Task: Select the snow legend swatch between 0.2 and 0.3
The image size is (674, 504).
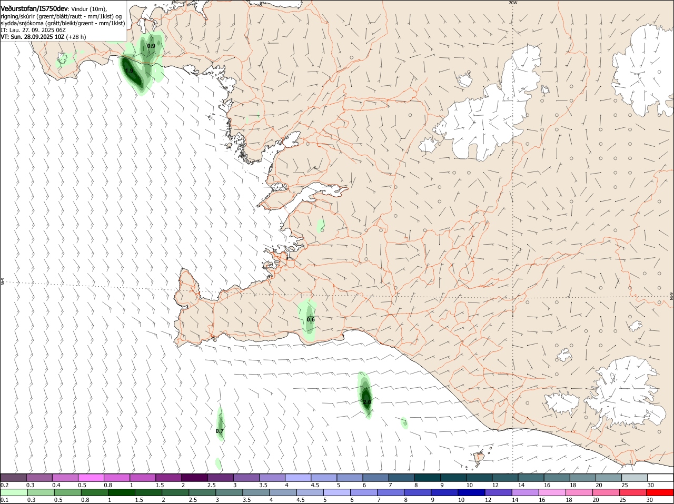Action: pyautogui.click(x=13, y=478)
